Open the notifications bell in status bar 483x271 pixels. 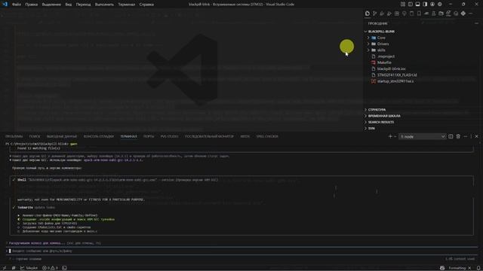click(478, 268)
